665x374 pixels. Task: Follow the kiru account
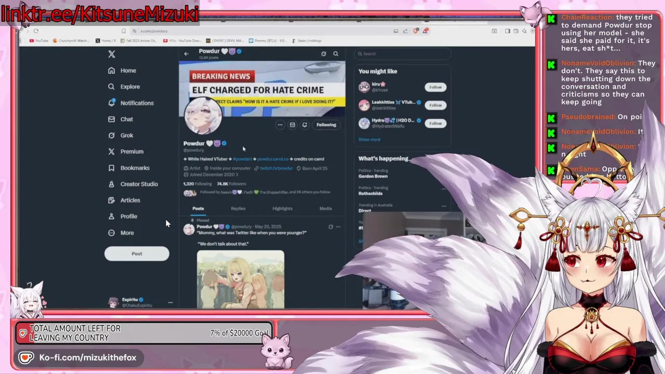435,87
